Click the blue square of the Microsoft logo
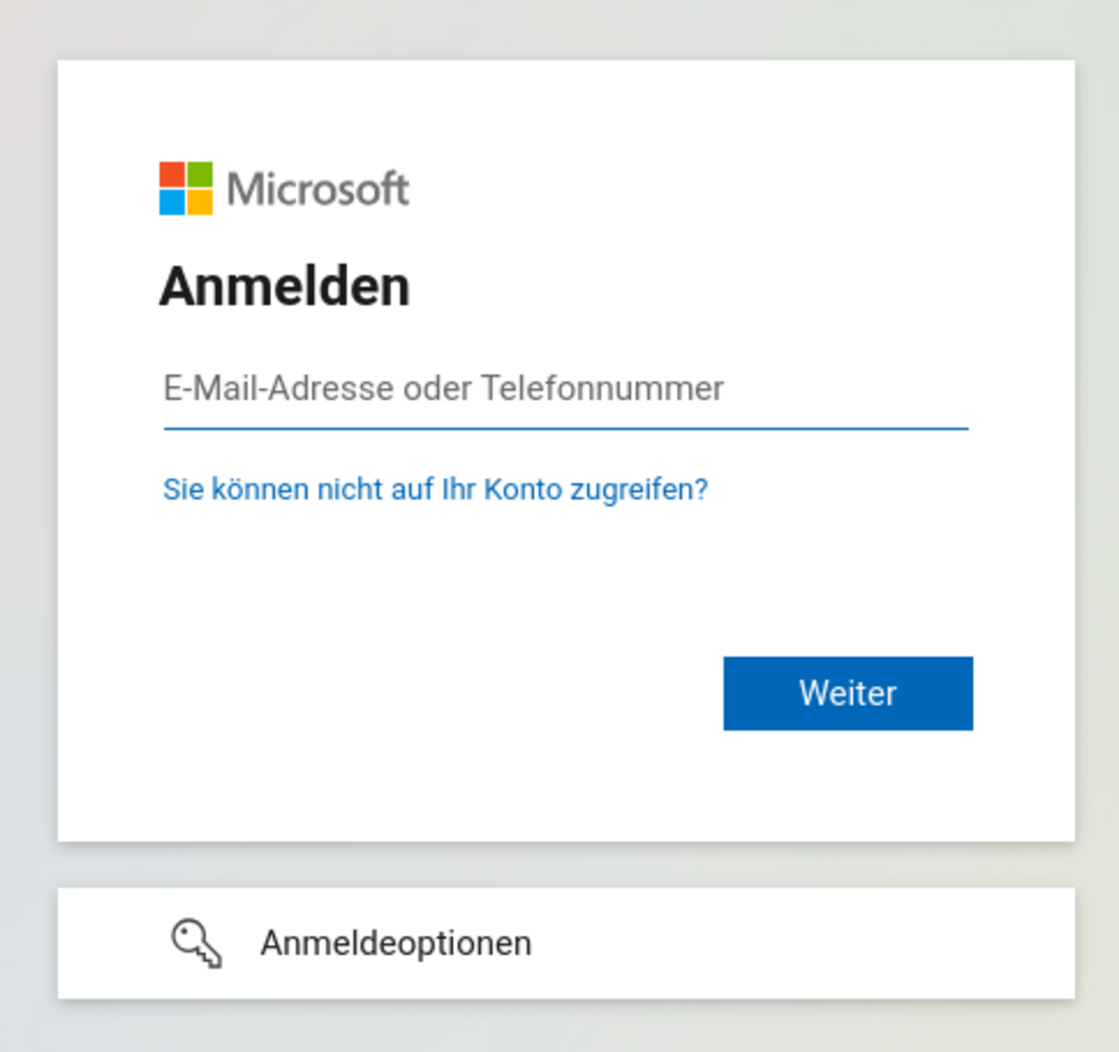 (x=172, y=202)
